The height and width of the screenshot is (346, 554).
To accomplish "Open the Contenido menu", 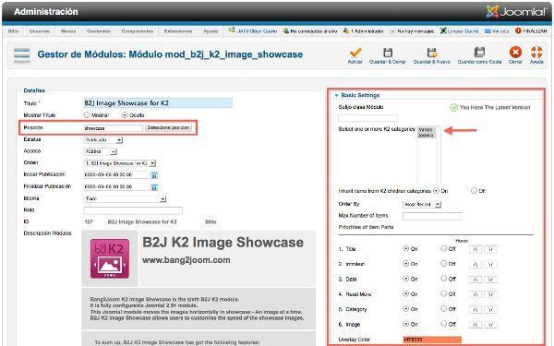I will point(99,31).
